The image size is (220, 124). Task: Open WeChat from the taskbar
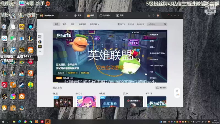[31, 122]
